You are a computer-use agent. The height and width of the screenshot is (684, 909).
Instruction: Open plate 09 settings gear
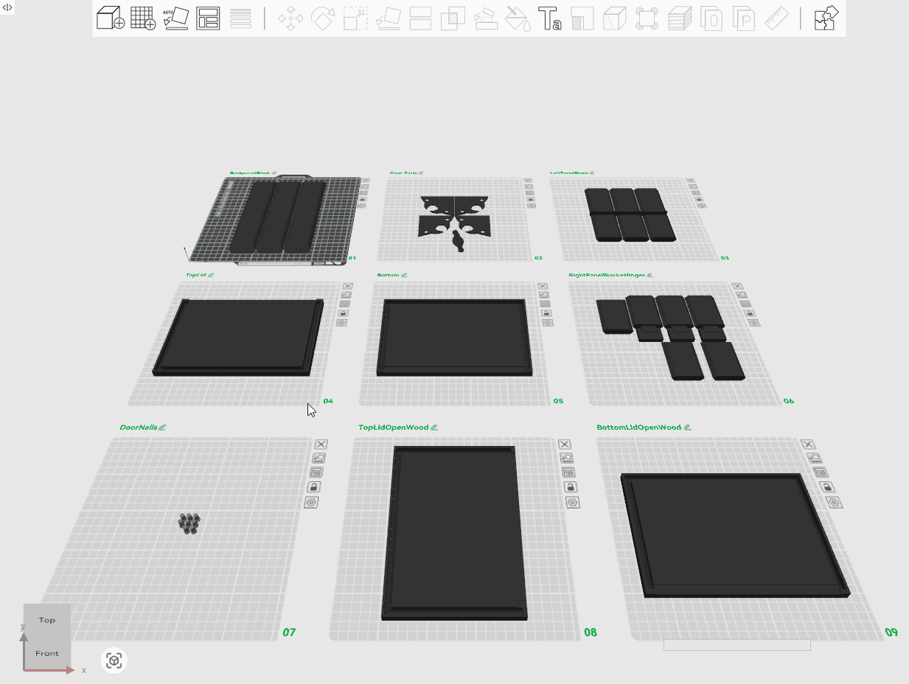pos(835,502)
